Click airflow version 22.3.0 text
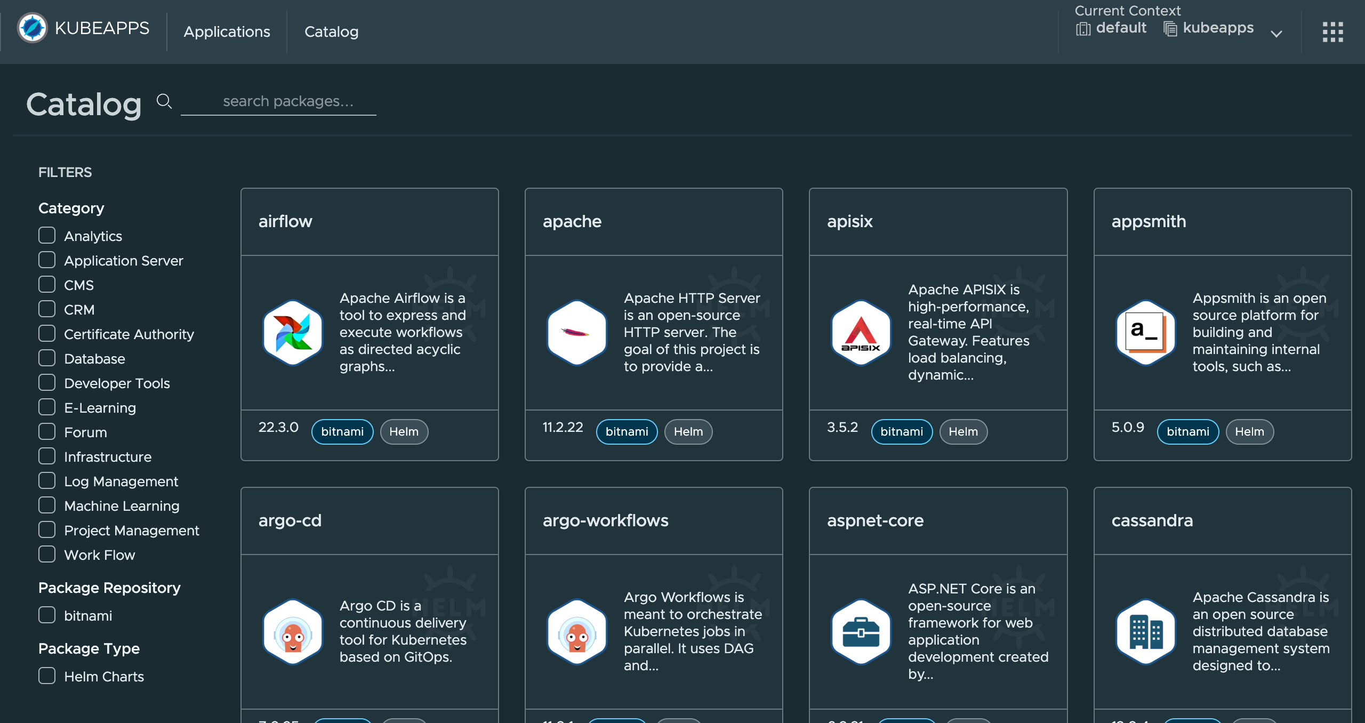 [x=278, y=428]
